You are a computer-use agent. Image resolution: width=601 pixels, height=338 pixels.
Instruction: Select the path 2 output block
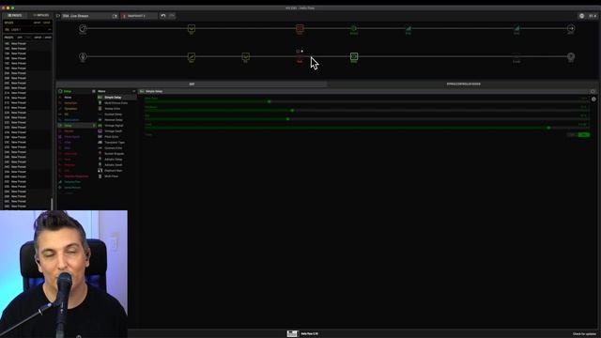pyautogui.click(x=571, y=56)
